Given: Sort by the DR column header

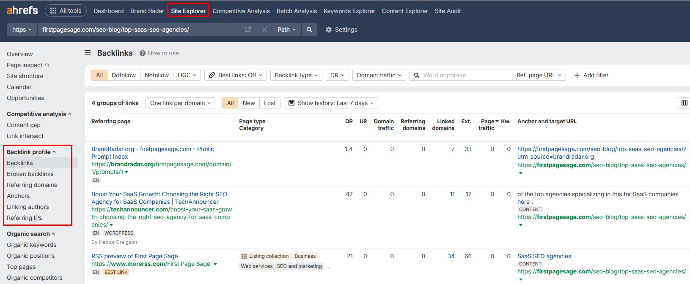Looking at the screenshot, I should pos(349,121).
